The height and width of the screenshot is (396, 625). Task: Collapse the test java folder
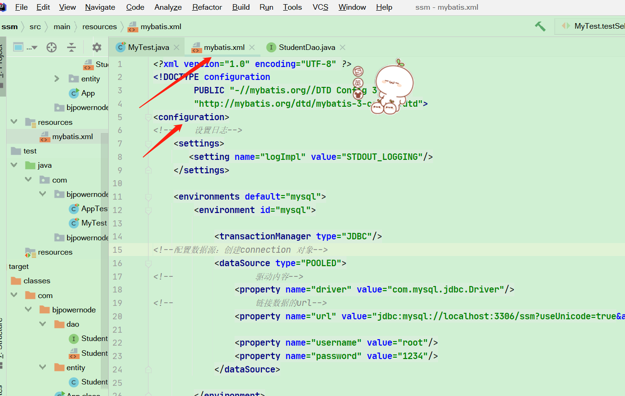(14, 165)
